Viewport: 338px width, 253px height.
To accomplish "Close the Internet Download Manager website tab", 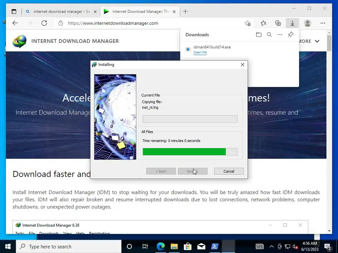I will tap(174, 12).
